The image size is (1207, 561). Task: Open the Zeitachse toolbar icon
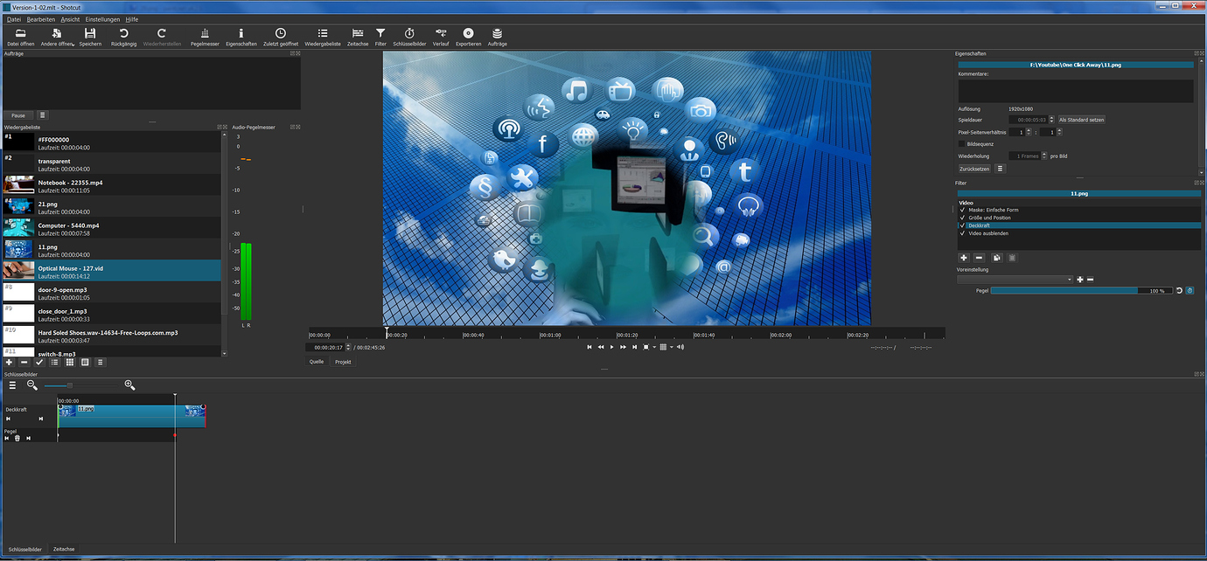point(358,37)
